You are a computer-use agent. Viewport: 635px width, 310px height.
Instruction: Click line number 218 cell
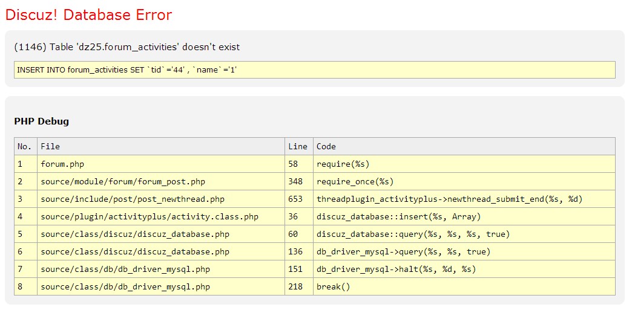pyautogui.click(x=295, y=286)
